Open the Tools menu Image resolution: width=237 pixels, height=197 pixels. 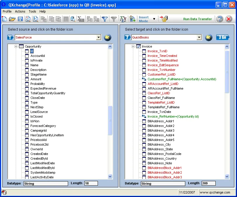(32, 11)
